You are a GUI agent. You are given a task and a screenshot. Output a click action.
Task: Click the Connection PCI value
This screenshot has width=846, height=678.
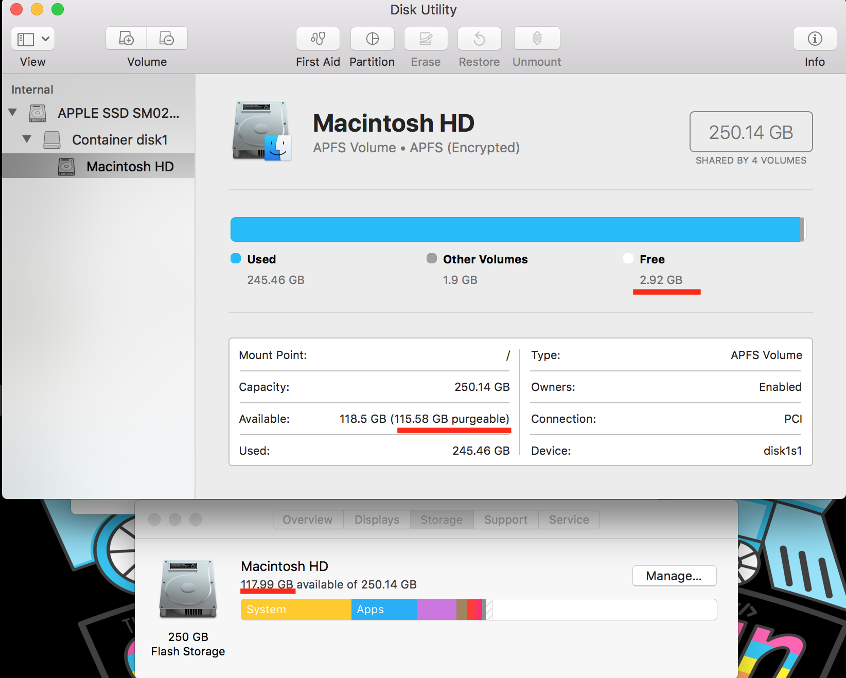[793, 419]
